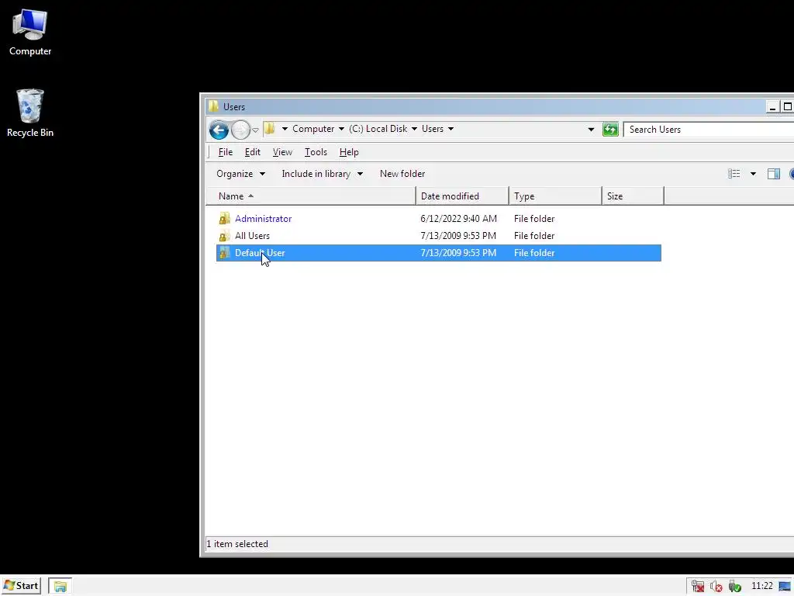Click (C:) Local Disk breadcrumb
Image resolution: width=794 pixels, height=596 pixels.
(378, 129)
